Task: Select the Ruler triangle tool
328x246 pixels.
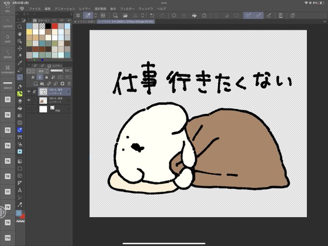Action: (20, 183)
